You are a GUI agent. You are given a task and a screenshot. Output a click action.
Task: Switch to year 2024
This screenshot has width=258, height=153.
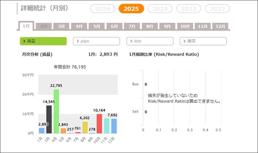pyautogui.click(x=160, y=9)
